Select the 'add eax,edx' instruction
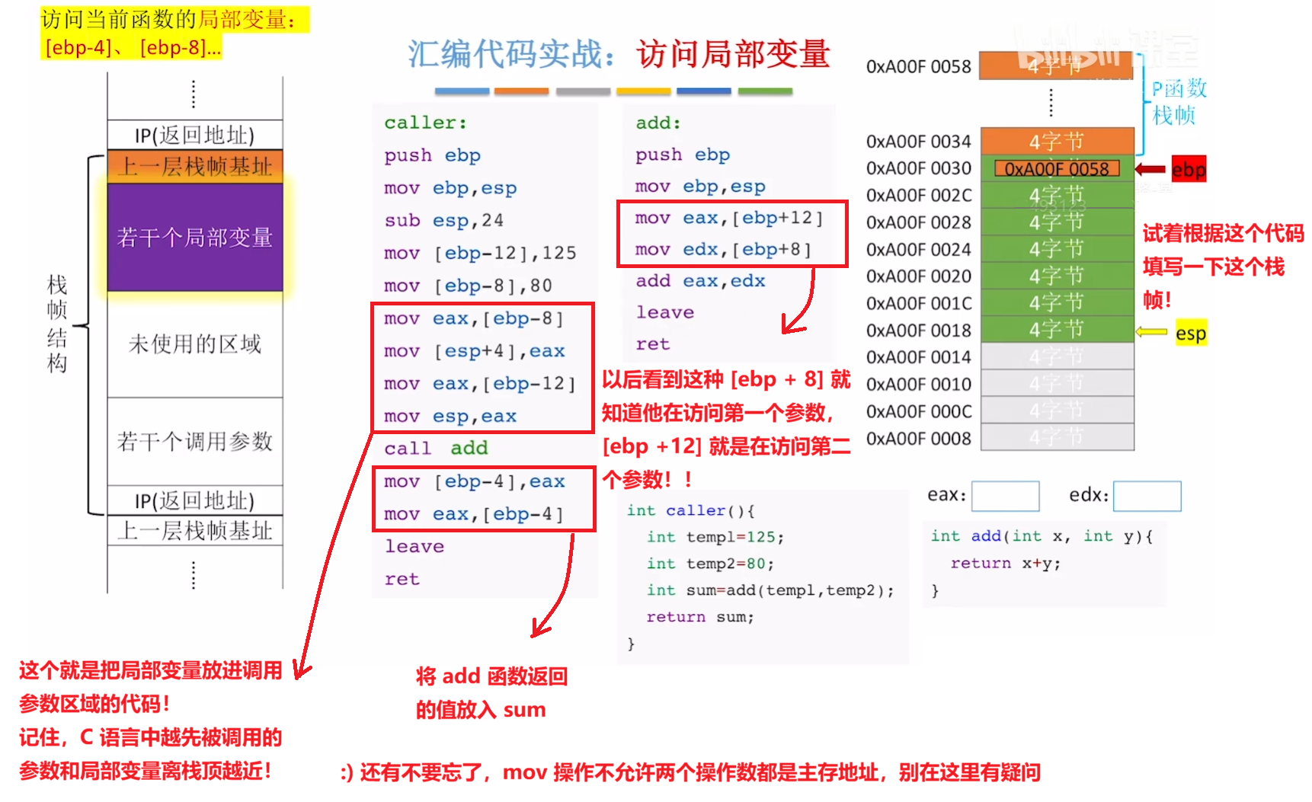The height and width of the screenshot is (802, 1312). coord(700,281)
